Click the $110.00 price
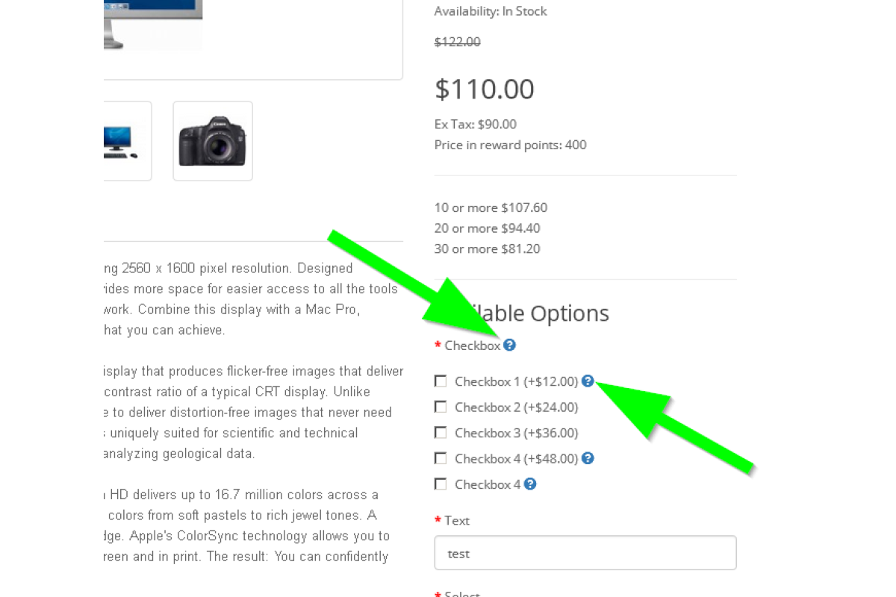The width and height of the screenshot is (896, 597). point(485,90)
